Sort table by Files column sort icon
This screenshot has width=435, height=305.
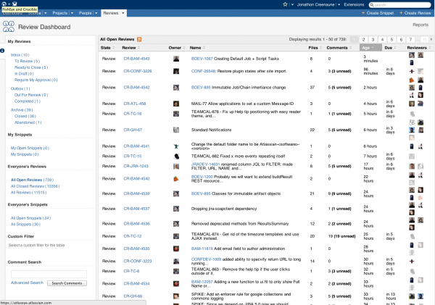[x=321, y=48]
